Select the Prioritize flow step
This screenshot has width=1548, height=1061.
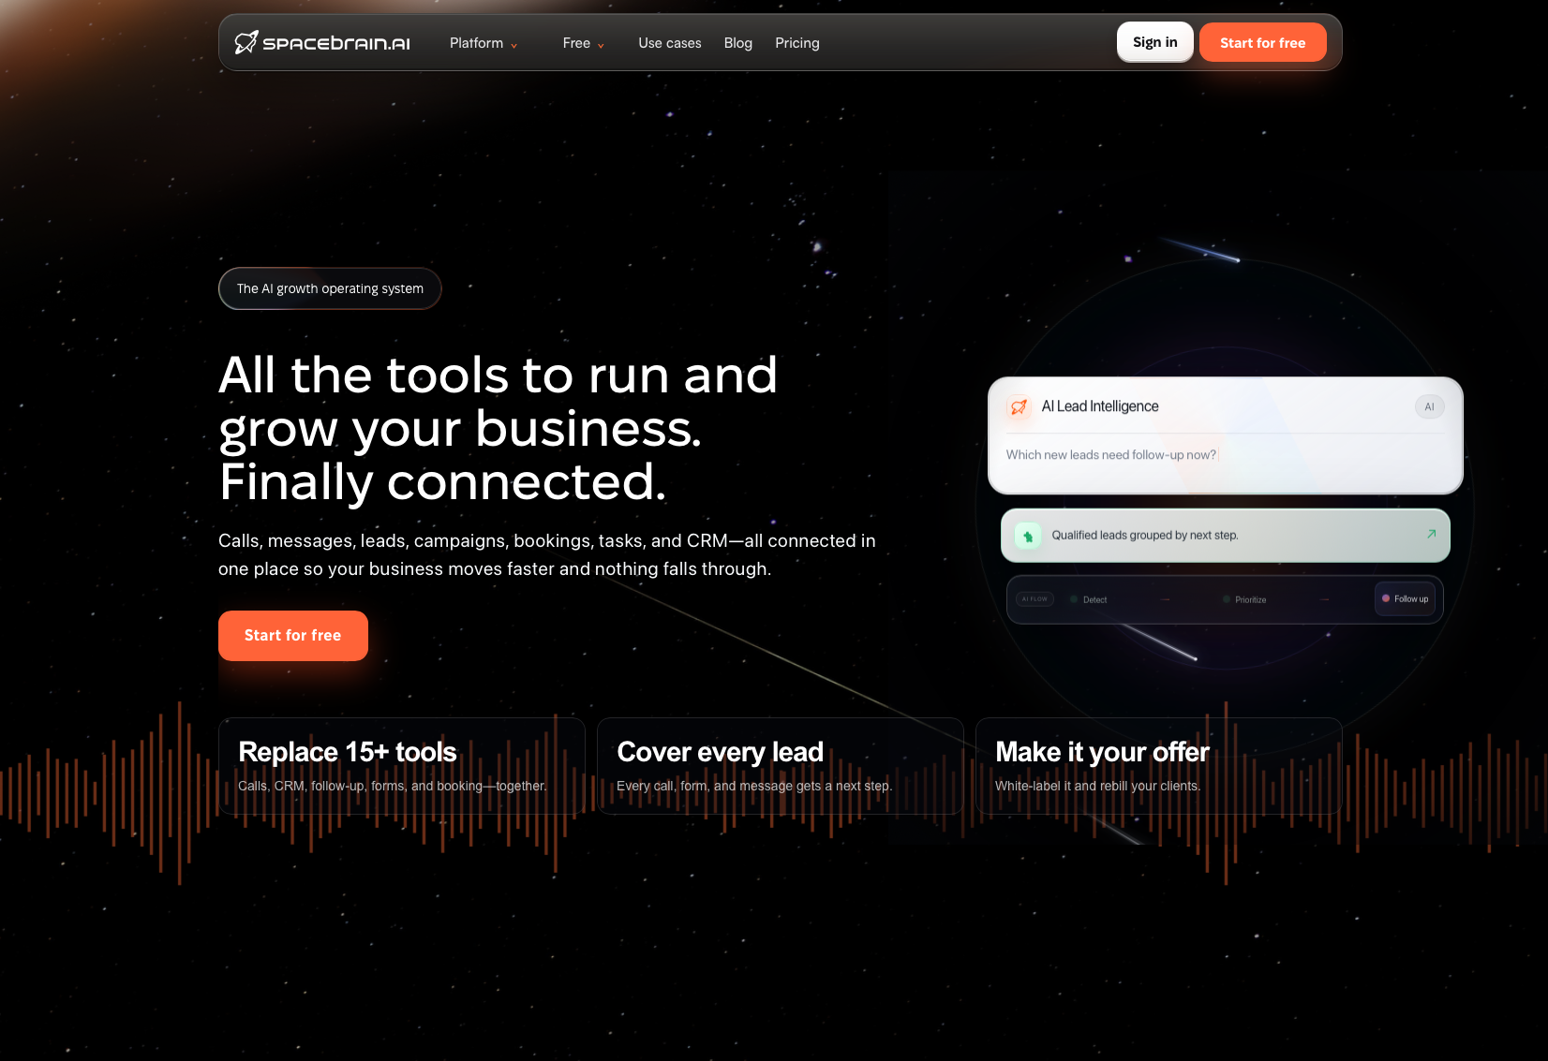coord(1244,599)
